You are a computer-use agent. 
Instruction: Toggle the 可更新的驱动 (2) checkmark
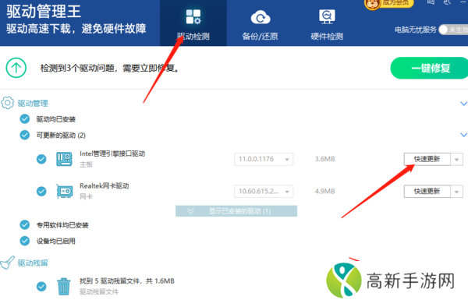click(25, 135)
